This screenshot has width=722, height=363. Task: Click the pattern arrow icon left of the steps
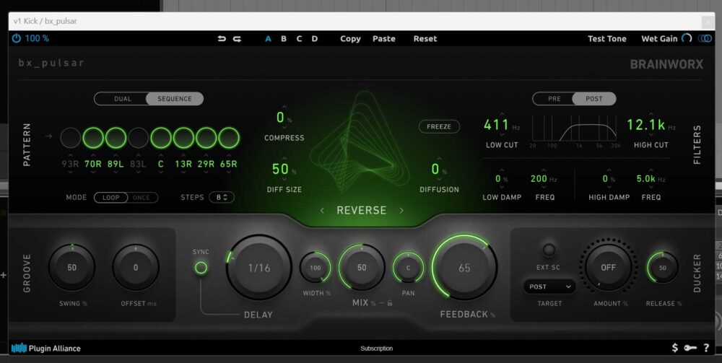tap(49, 136)
